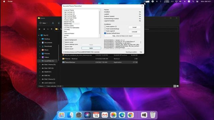Click the Patch button
This screenshot has height=120, width=214.
click(x=91, y=45)
